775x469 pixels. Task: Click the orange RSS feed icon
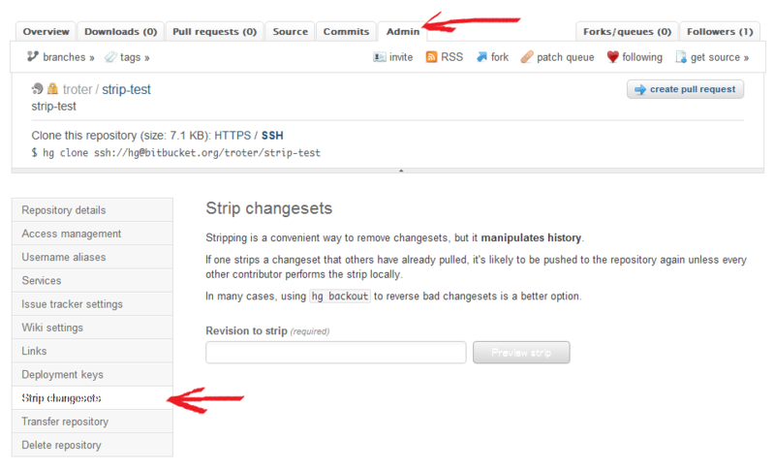point(431,57)
